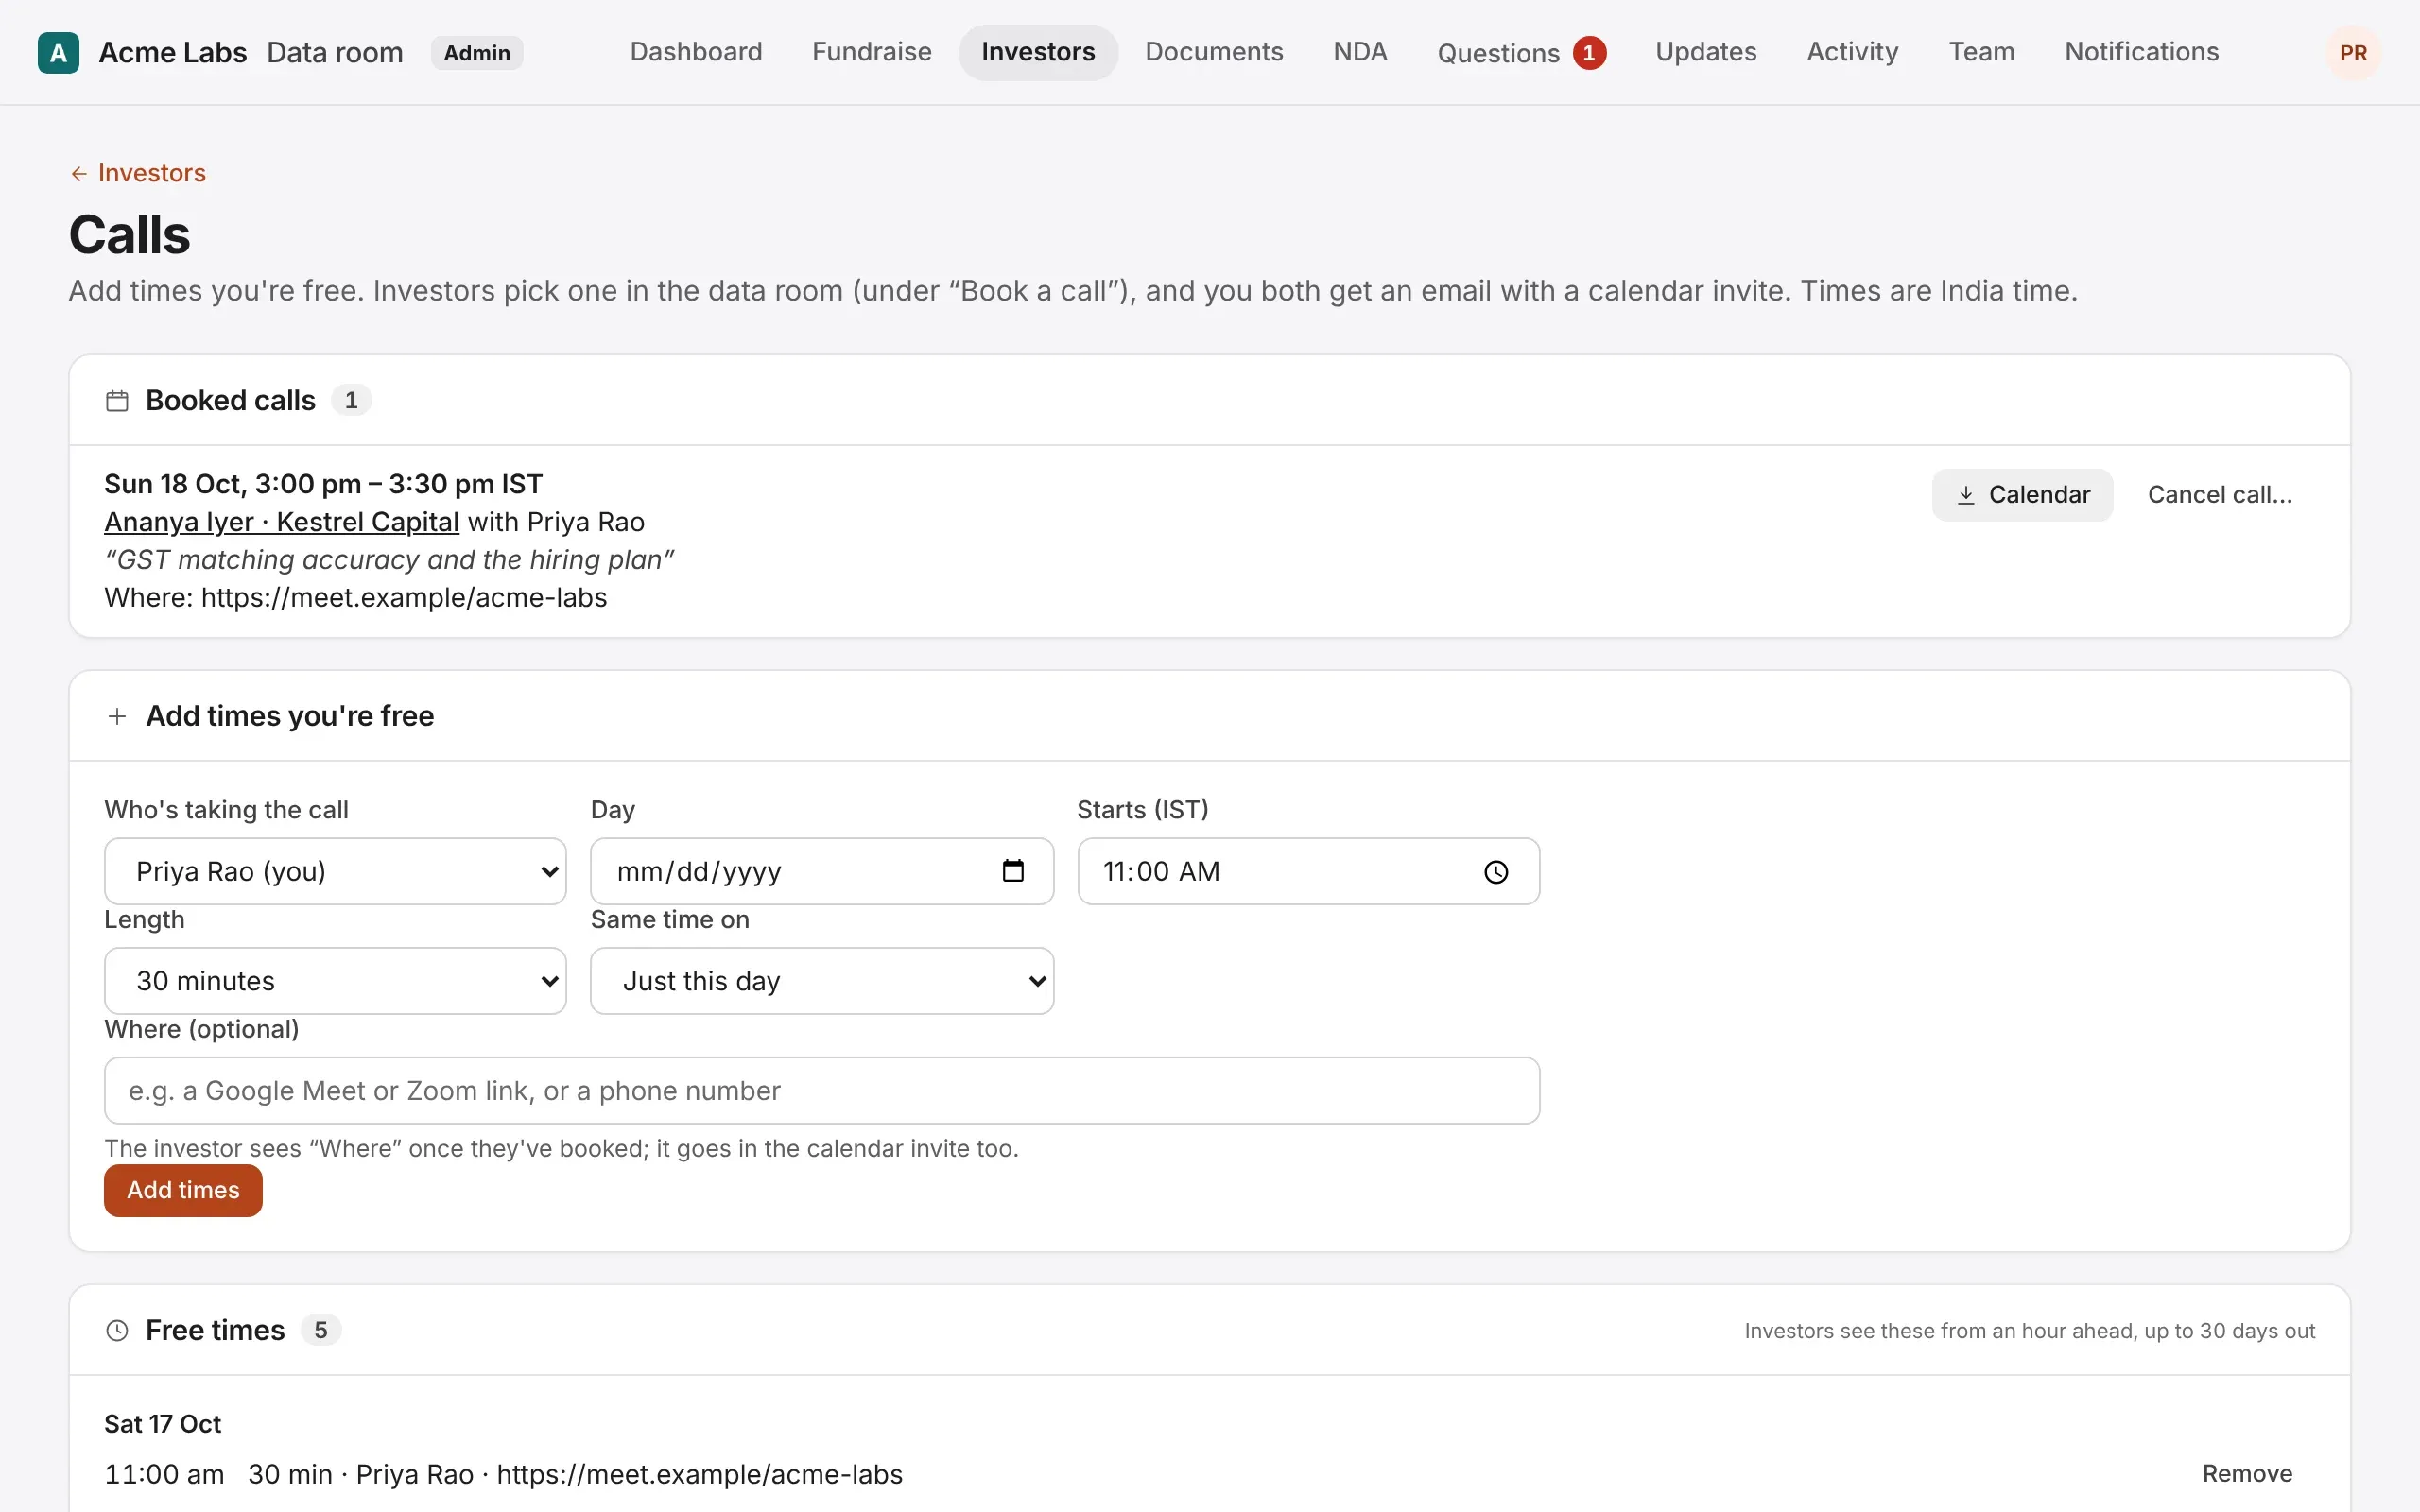Screen dimensions: 2420x1512
Task: Open the Who's taking the call dropdown
Action: [335, 871]
